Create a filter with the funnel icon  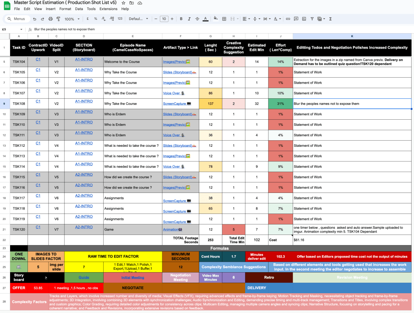312,19
